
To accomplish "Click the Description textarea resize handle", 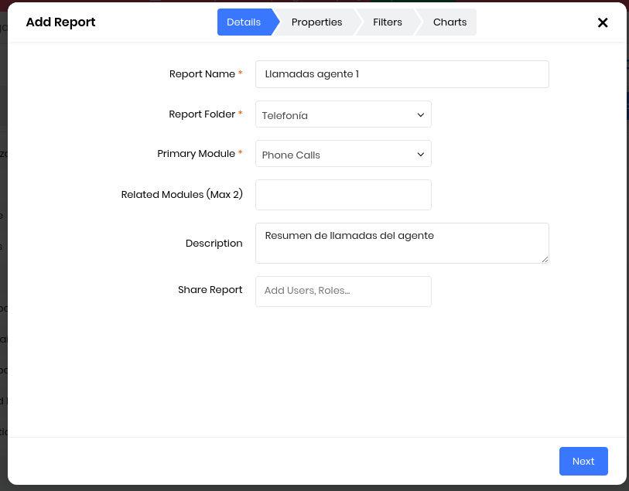I will coord(545,259).
